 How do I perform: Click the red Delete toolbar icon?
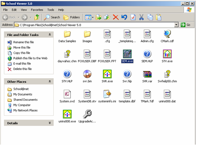[116, 17]
